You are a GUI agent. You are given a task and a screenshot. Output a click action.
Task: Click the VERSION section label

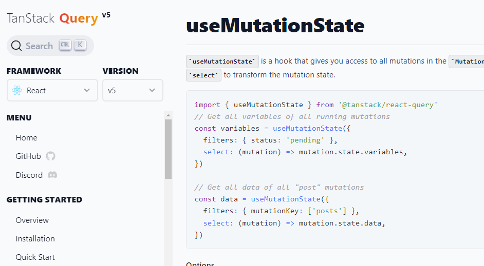click(120, 71)
